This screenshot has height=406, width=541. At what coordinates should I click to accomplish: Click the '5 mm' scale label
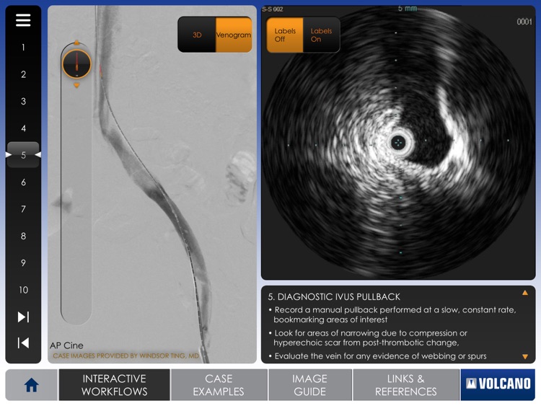coord(408,8)
